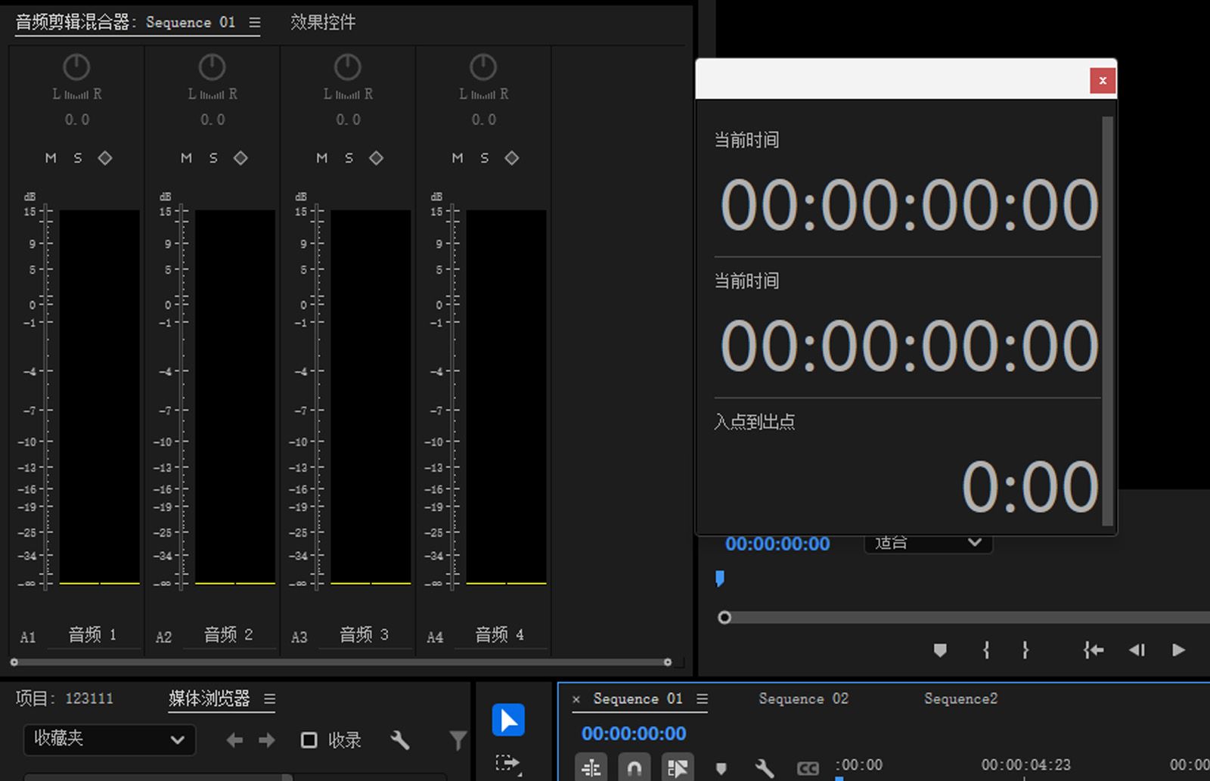Click the pan knob of track A2
The width and height of the screenshot is (1210, 781).
tap(212, 67)
